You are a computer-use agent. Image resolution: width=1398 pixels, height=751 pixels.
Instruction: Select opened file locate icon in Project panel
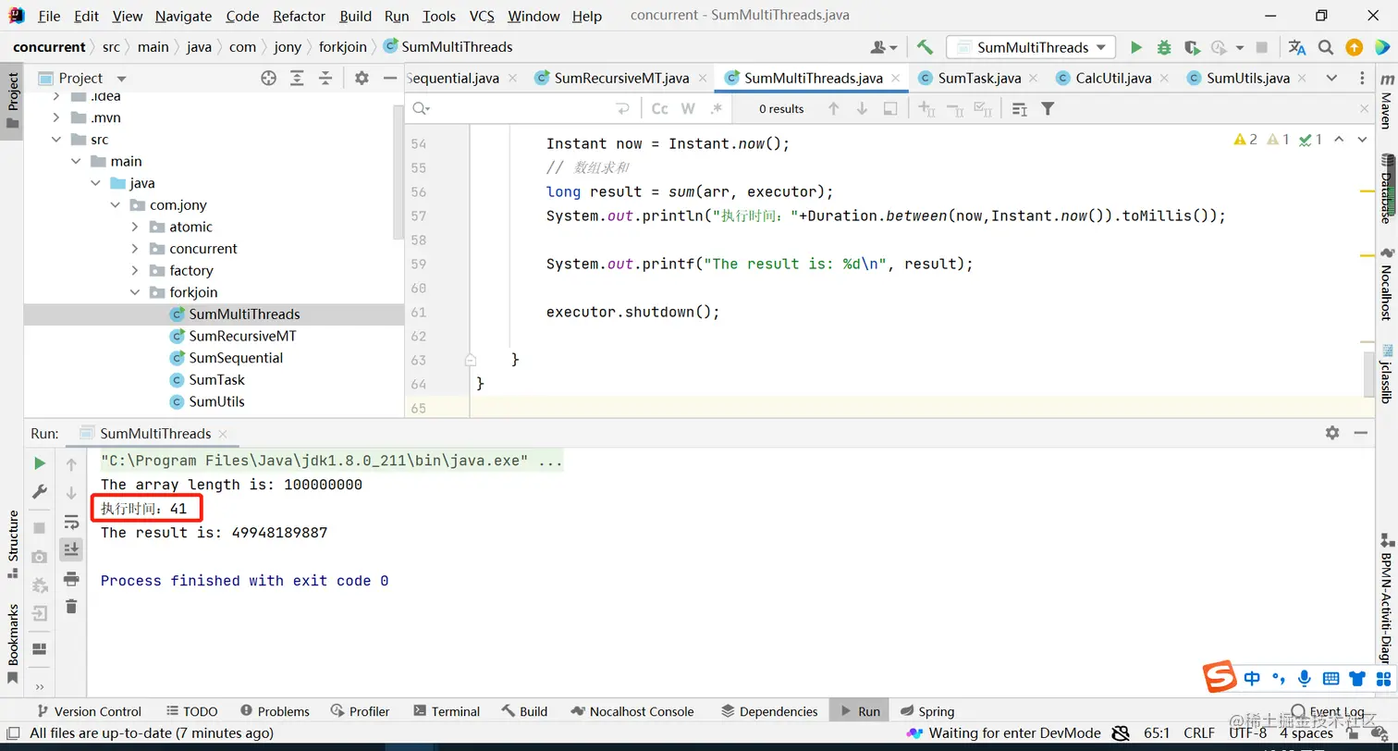268,79
